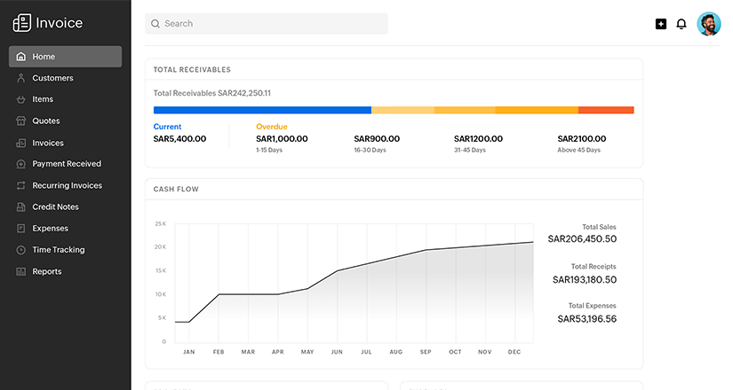Click the Home icon in sidebar
This screenshot has height=390, width=733.
[21, 57]
